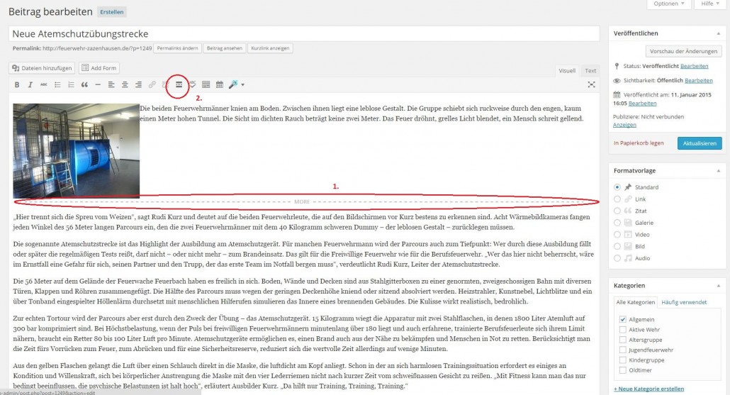Click In Papierkorb legen link
The height and width of the screenshot is (395, 730).
[638, 143]
